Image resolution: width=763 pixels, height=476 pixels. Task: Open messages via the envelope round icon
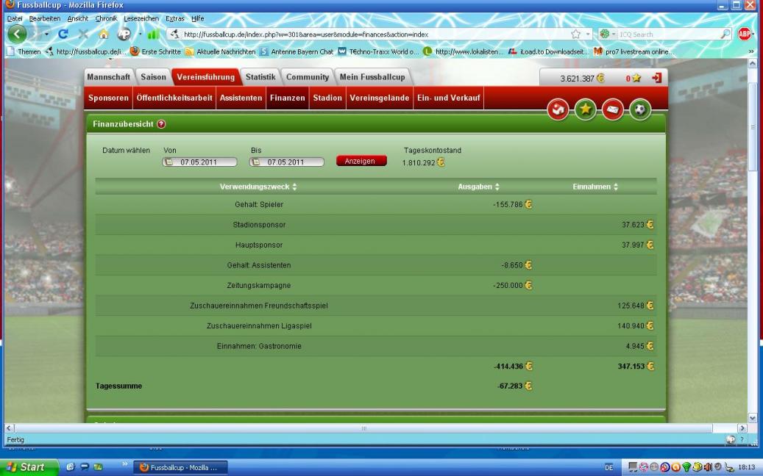click(x=613, y=109)
